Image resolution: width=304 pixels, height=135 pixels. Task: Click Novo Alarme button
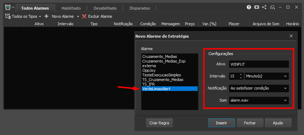(63, 16)
